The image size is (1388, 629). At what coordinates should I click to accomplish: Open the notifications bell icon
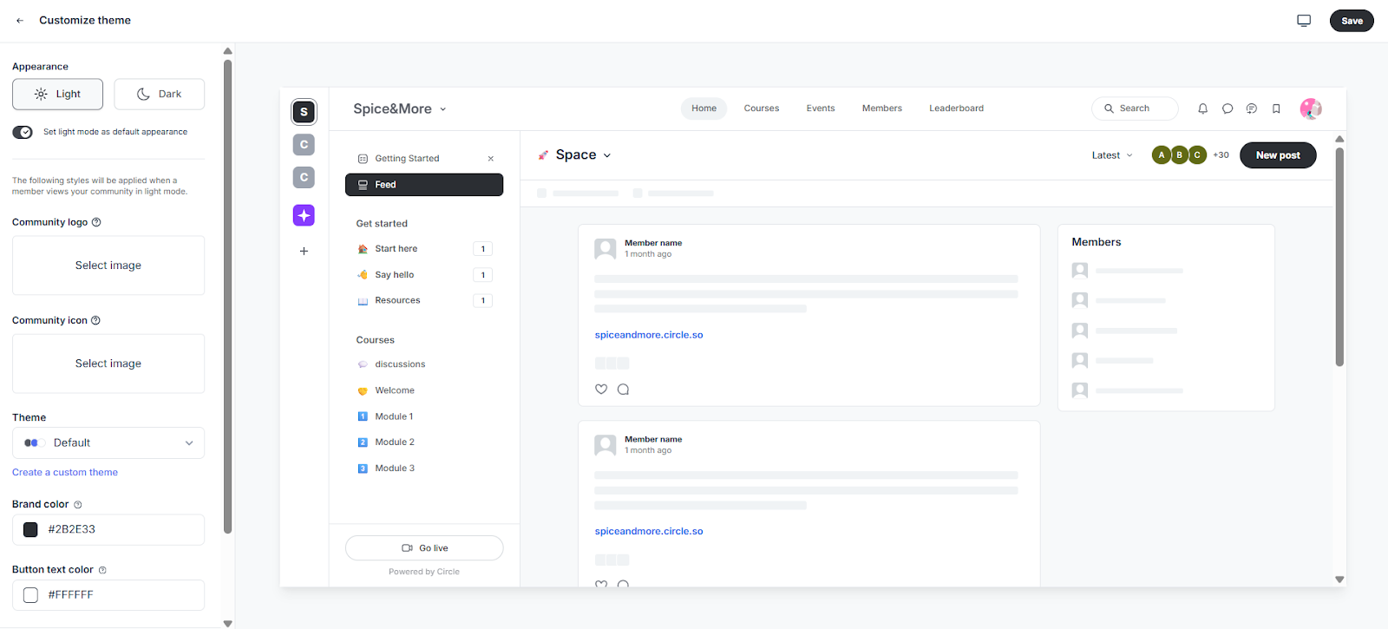click(x=1202, y=108)
